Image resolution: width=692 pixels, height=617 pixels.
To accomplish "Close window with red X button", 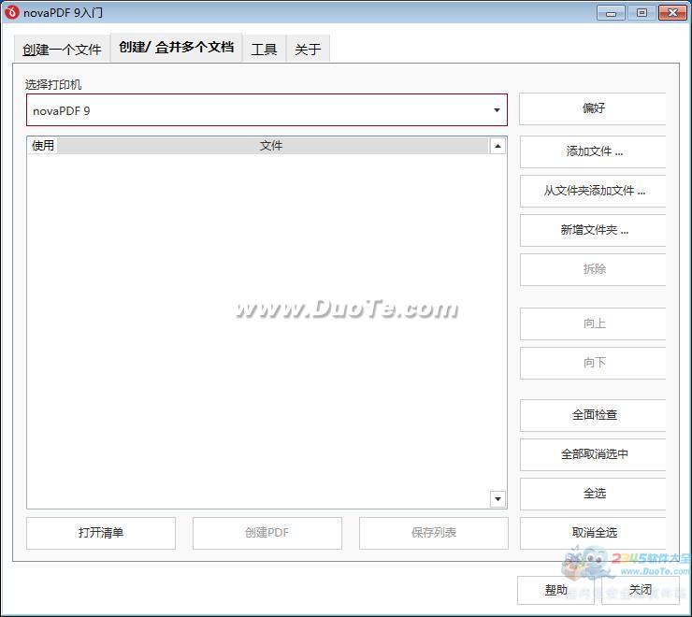I will click(x=672, y=13).
